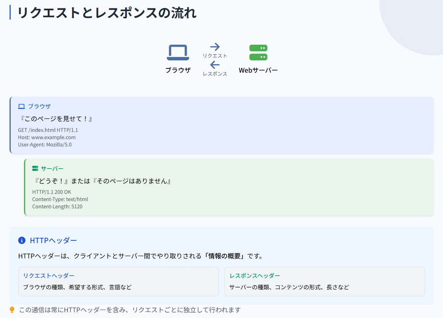The width and height of the screenshot is (443, 318).
Task: Click the Content-Type: text/html line
Action: (60, 199)
